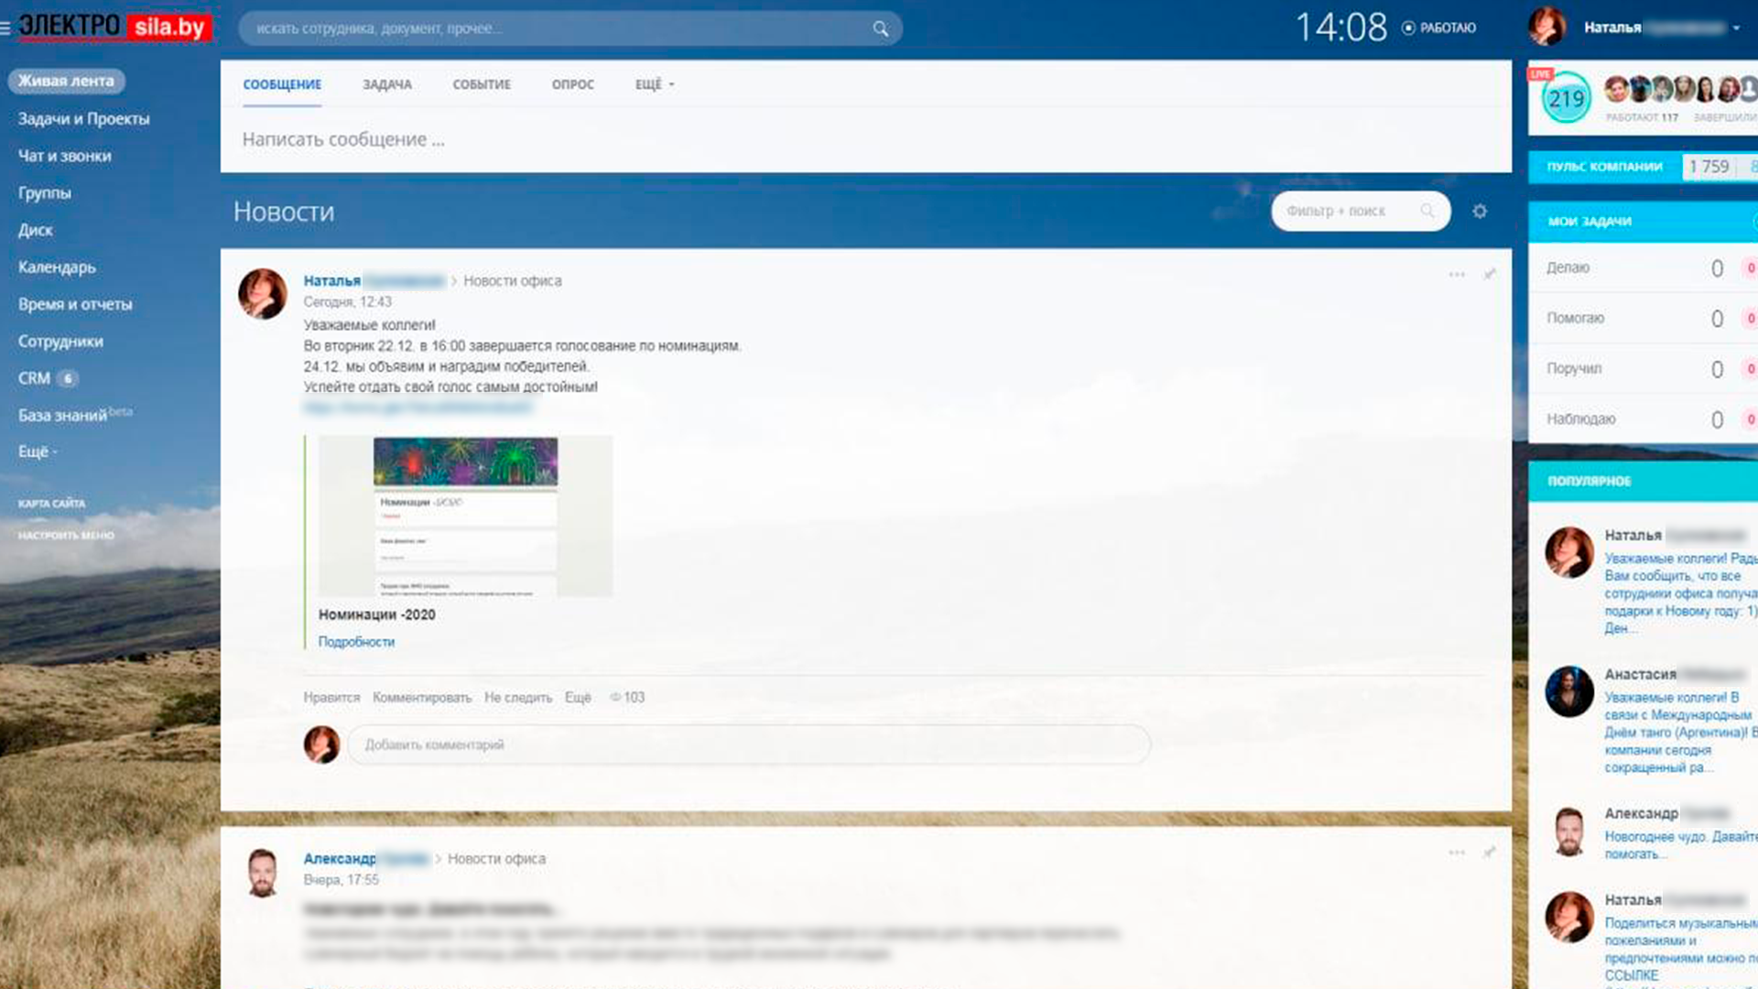The height and width of the screenshot is (989, 1758).
Task: Click the live 219 employees counter circle
Action: [1566, 98]
